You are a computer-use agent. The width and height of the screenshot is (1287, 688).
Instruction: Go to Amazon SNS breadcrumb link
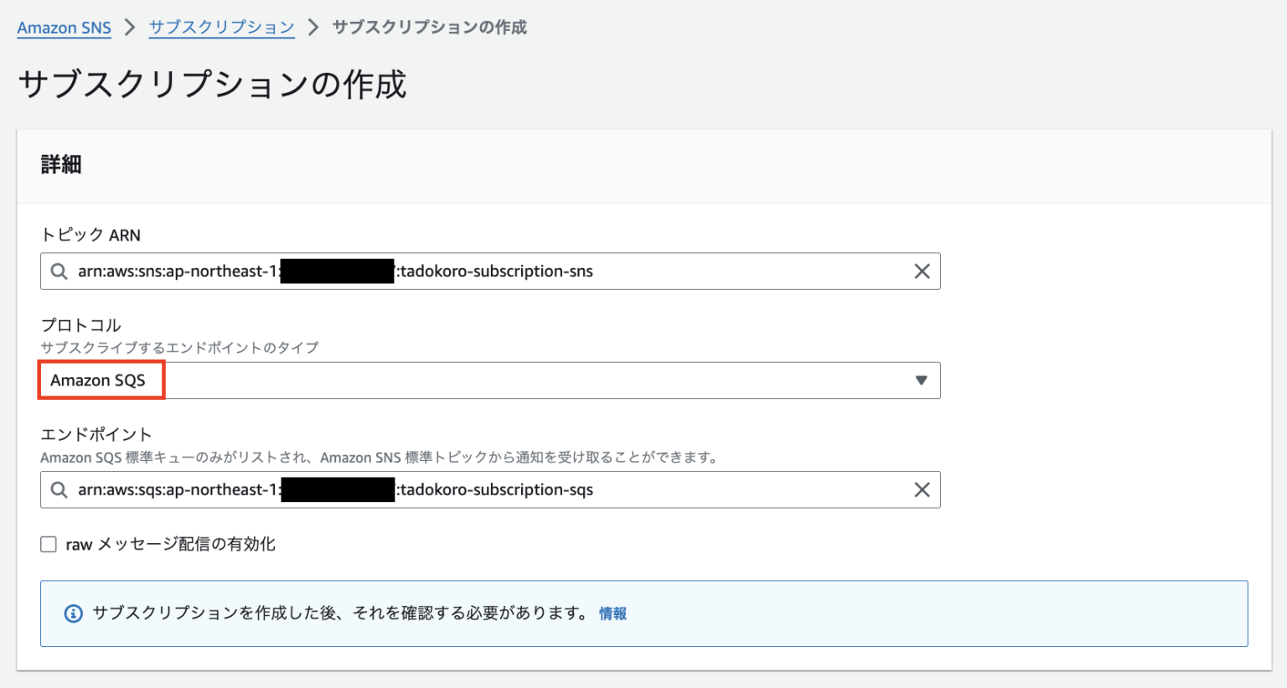64,28
